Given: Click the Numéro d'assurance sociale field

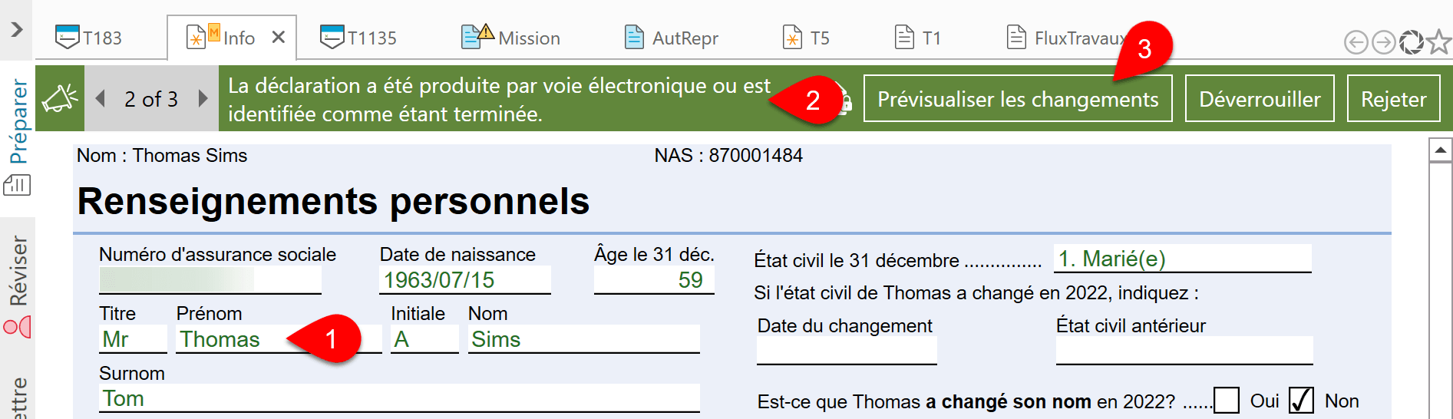Looking at the screenshot, I should (x=210, y=279).
